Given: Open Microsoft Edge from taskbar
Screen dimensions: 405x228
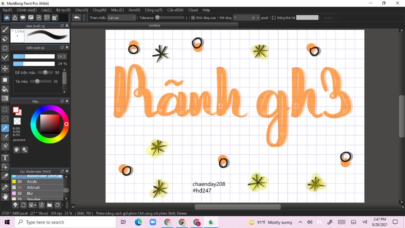Looking at the screenshot, I should [x=138, y=222].
